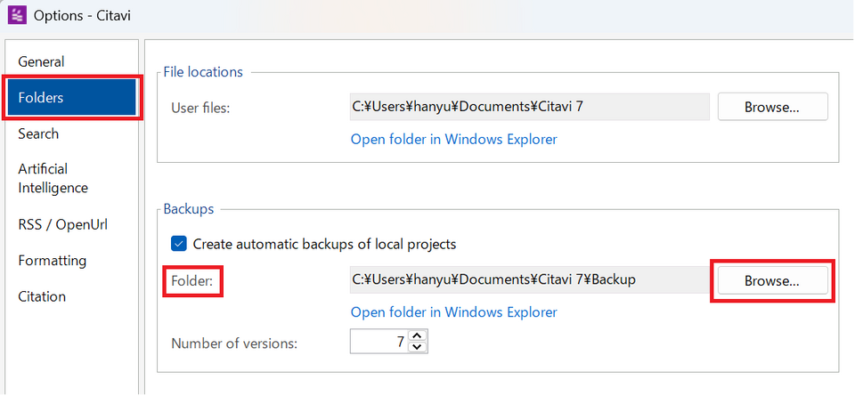Uncheck Create automatic backups of local projects

click(x=179, y=244)
